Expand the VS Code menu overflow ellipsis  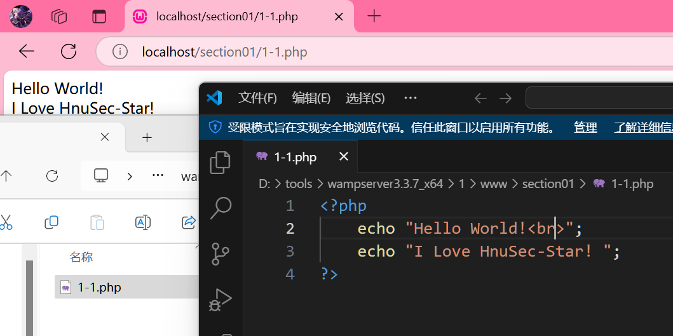411,98
